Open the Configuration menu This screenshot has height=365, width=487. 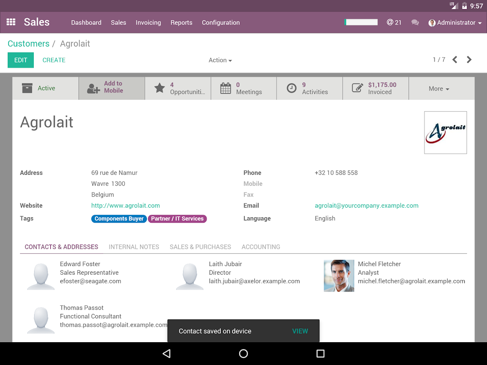[221, 23]
